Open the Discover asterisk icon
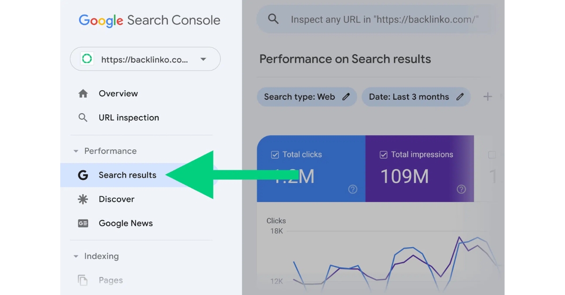Image resolution: width=565 pixels, height=295 pixels. point(83,199)
